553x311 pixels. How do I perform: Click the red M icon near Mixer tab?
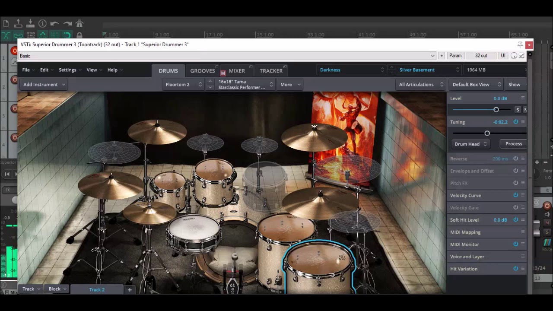pyautogui.click(x=223, y=73)
